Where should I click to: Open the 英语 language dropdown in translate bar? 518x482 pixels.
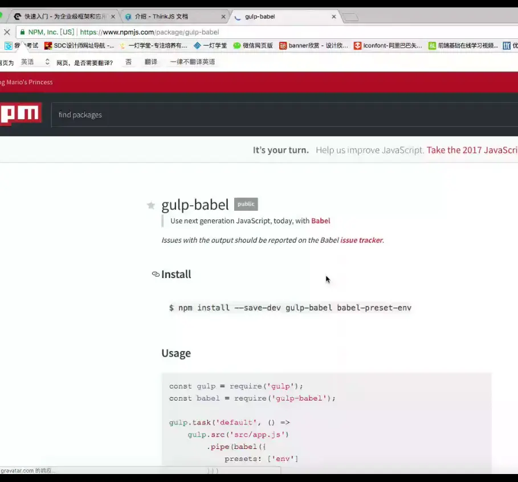tap(34, 62)
